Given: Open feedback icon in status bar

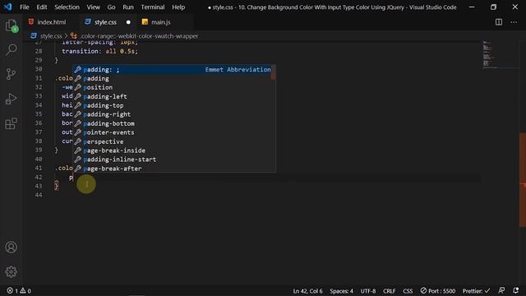Looking at the screenshot, I should (x=501, y=290).
